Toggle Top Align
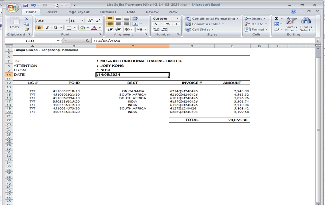The height and width of the screenshot is (205, 325). [x=110, y=19]
